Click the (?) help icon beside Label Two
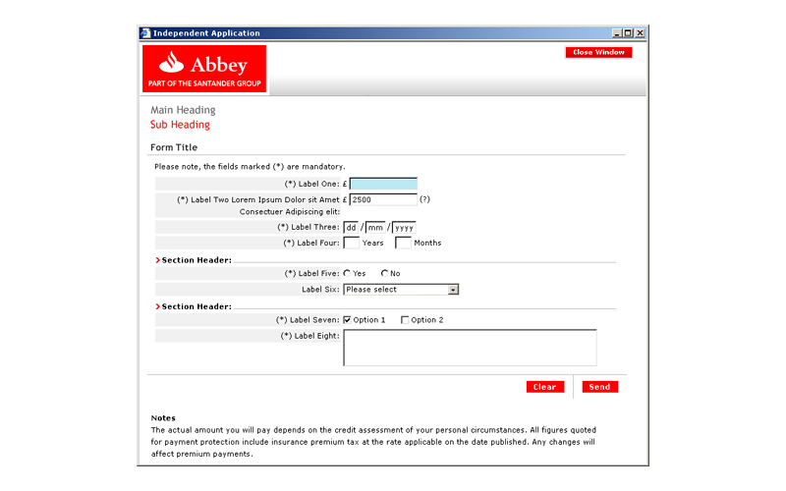Screen dimensions: 786x491 424,199
